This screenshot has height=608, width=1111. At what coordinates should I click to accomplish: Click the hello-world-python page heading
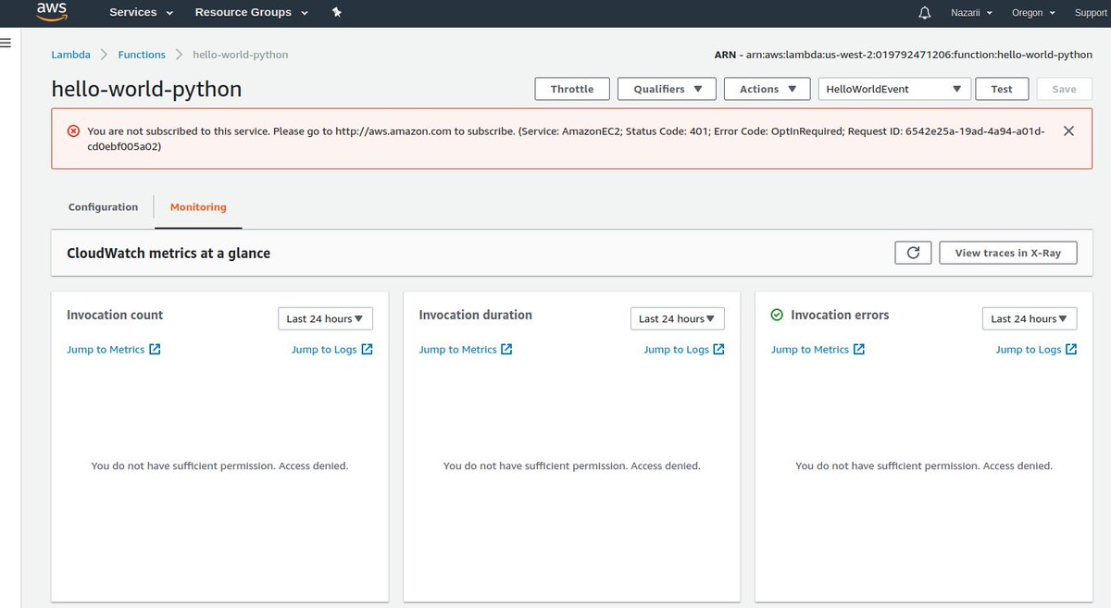click(146, 89)
